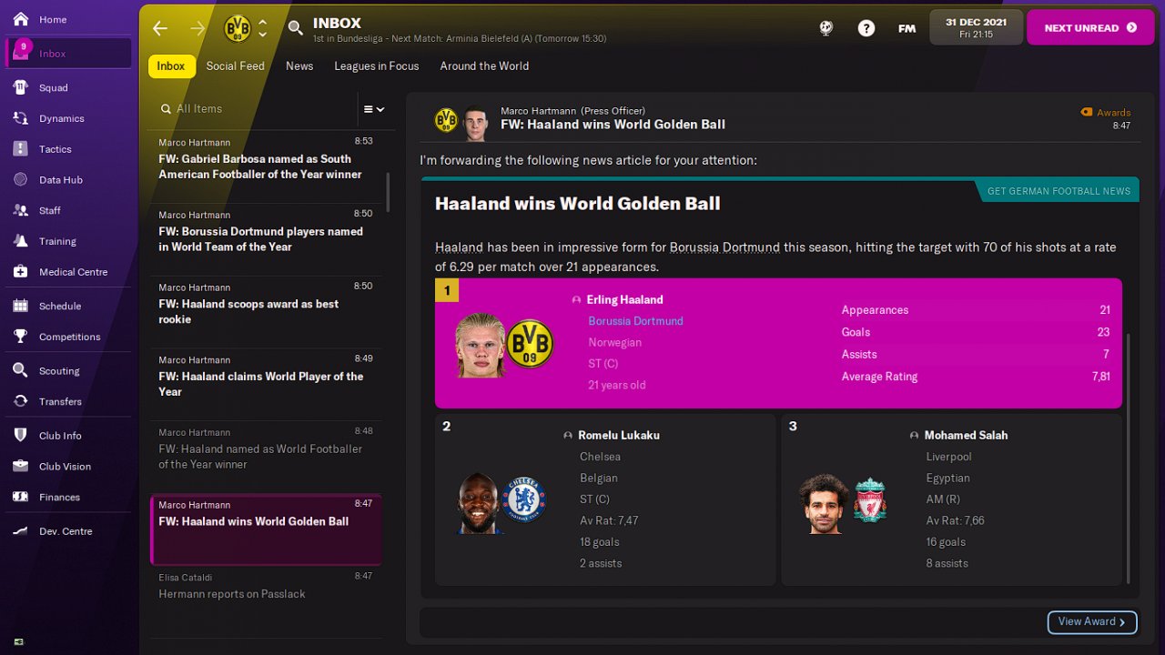This screenshot has width=1165, height=655.
Task: Open Hermann reports on Passlack message
Action: click(266, 601)
